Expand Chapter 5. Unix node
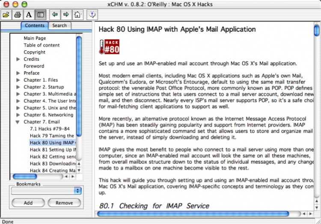 18,108
